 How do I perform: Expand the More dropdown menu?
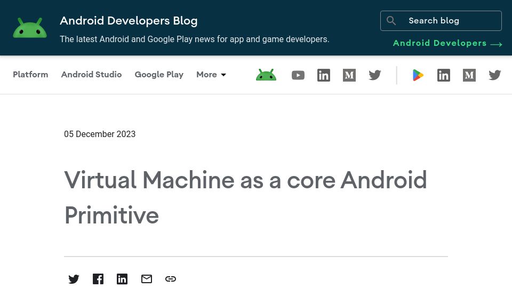click(211, 75)
